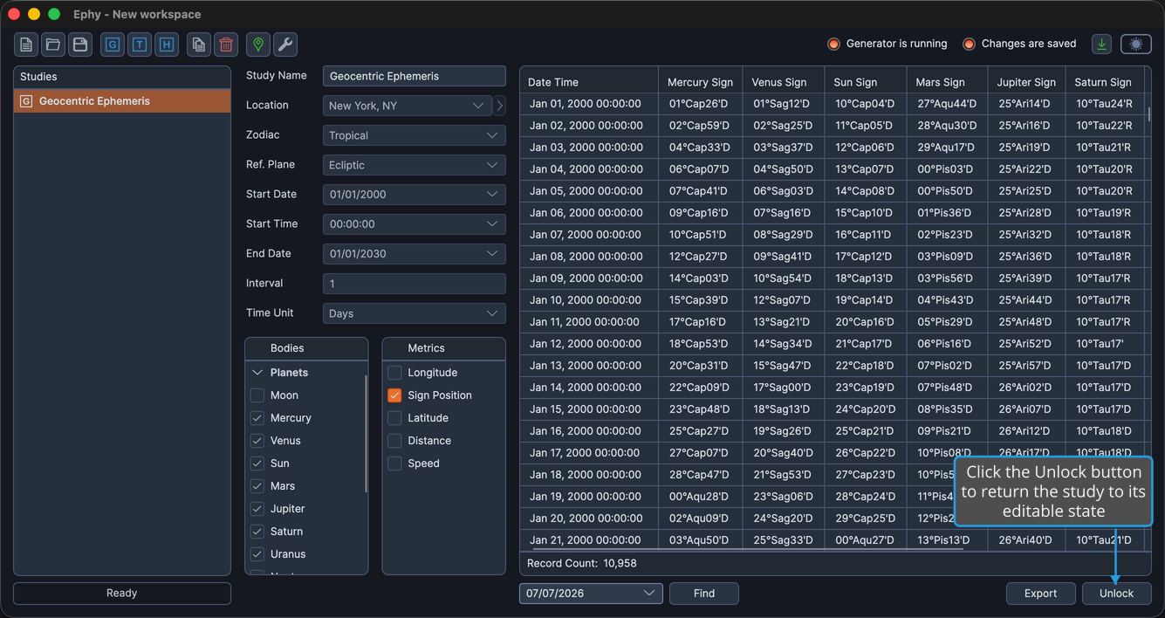Open the Location dropdown showing New York, NY
Screen dimensions: 1165x618
408,106
